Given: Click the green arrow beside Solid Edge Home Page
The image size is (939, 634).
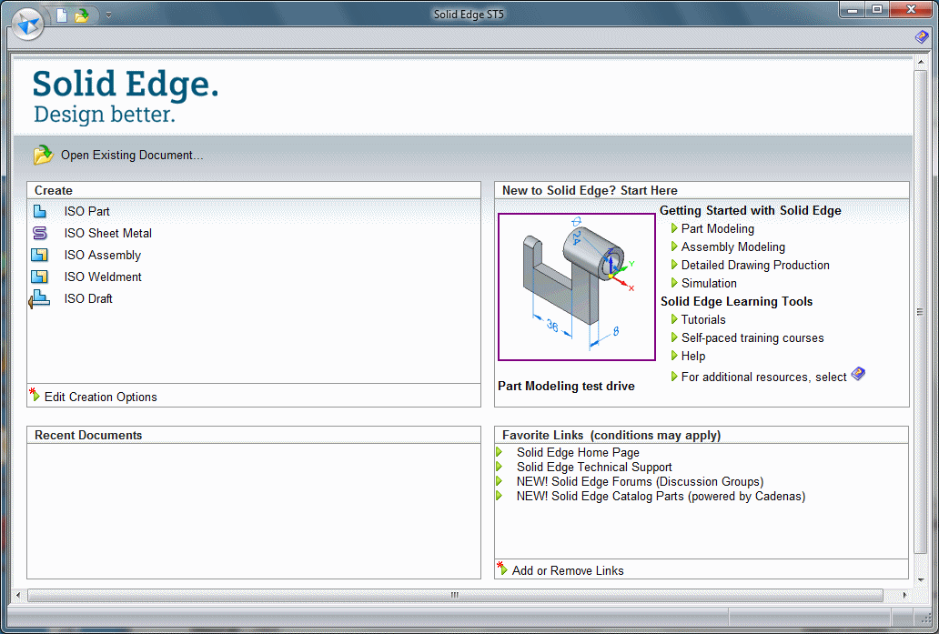Looking at the screenshot, I should point(500,451).
